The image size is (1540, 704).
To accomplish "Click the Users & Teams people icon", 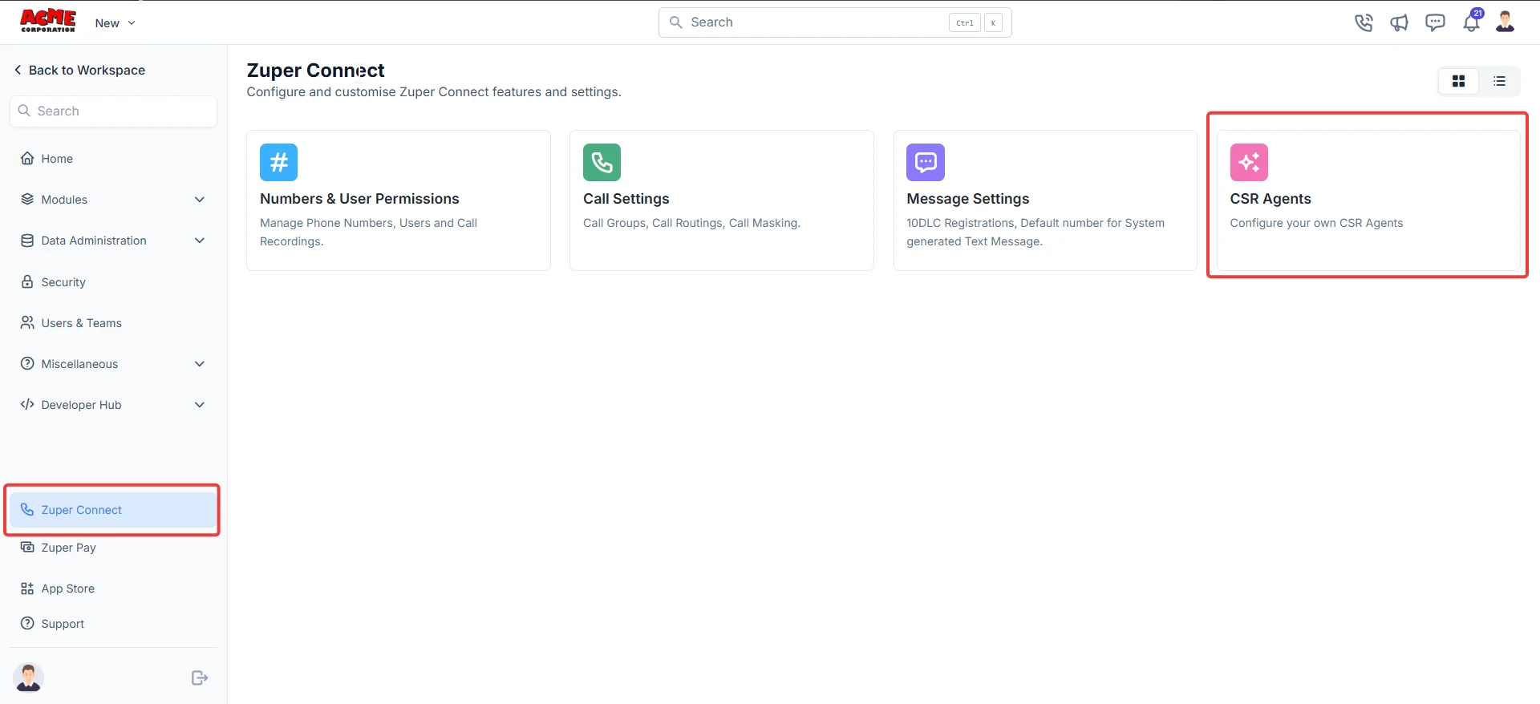I will pos(27,322).
